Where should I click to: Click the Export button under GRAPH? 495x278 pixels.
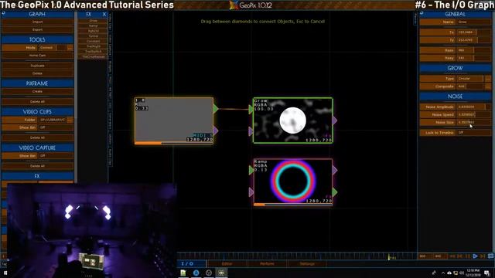coord(37,29)
